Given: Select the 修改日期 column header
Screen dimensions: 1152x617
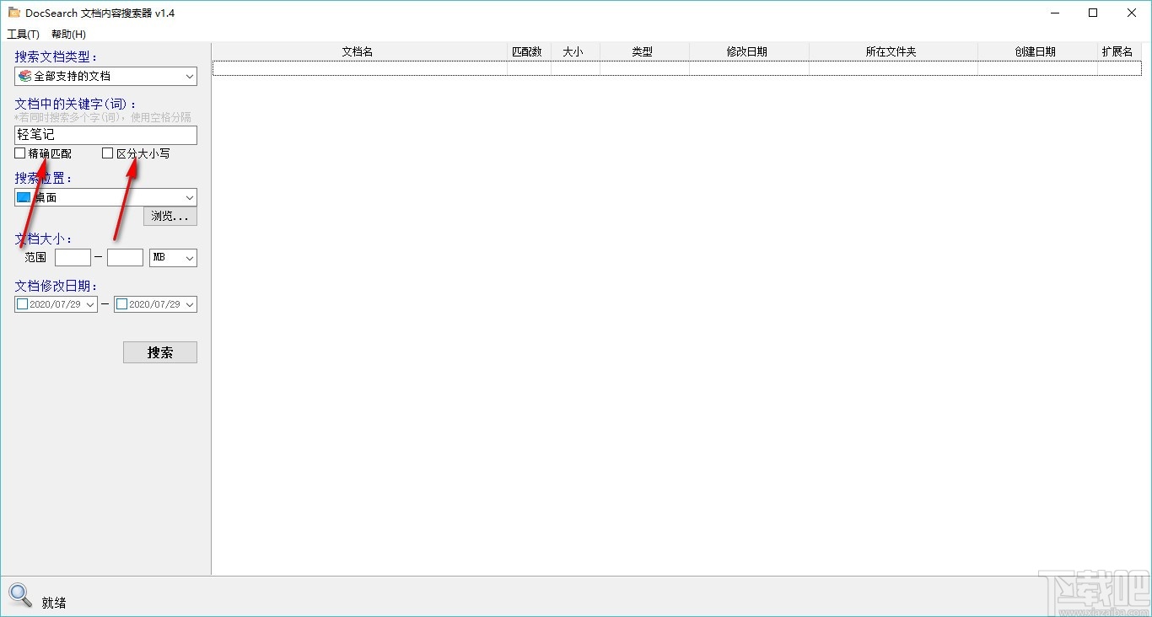Looking at the screenshot, I should [x=748, y=51].
